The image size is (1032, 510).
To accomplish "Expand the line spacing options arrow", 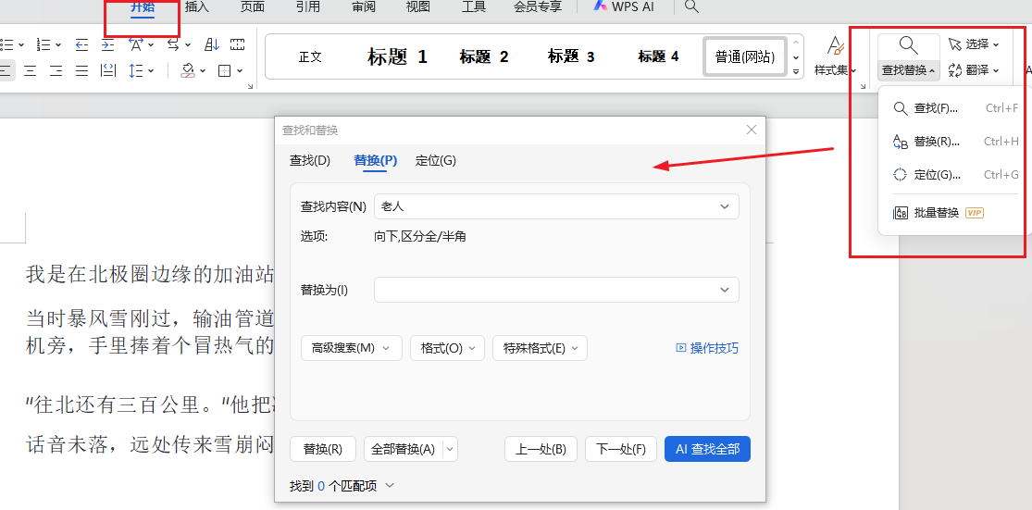I will pos(151,70).
